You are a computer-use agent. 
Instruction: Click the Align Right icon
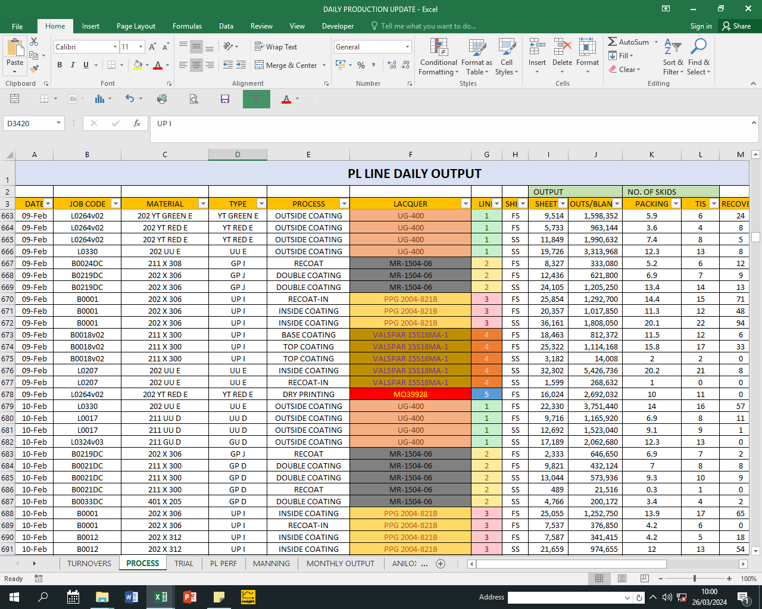point(210,65)
